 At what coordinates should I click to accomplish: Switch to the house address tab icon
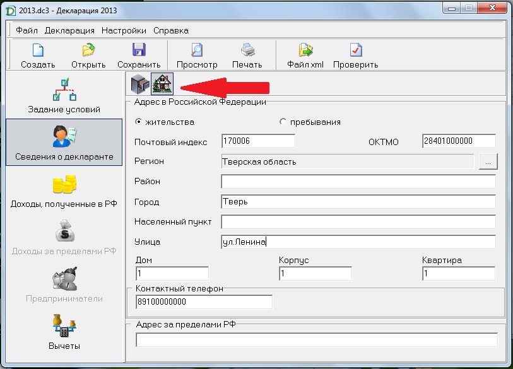tap(162, 84)
